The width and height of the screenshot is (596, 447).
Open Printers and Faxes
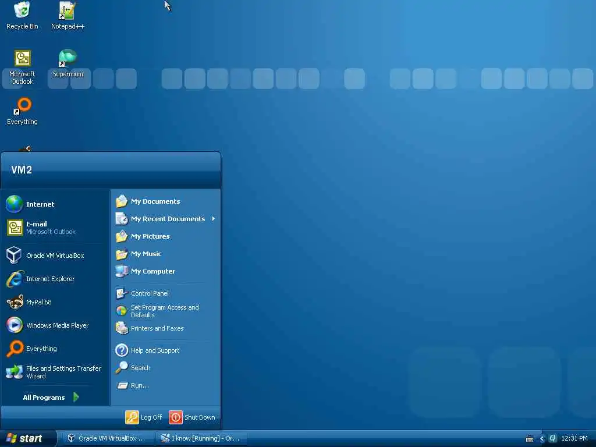pos(166,328)
